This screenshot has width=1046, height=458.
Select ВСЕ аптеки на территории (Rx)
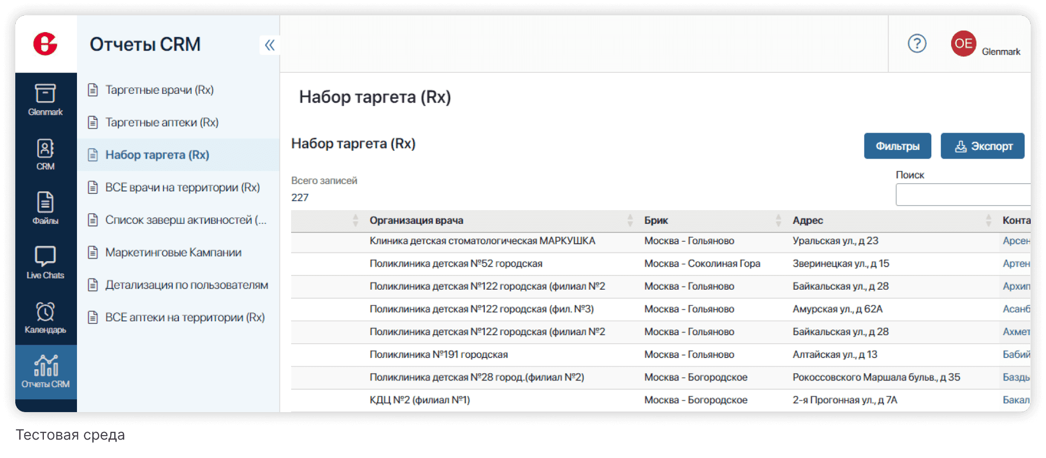[x=185, y=317]
